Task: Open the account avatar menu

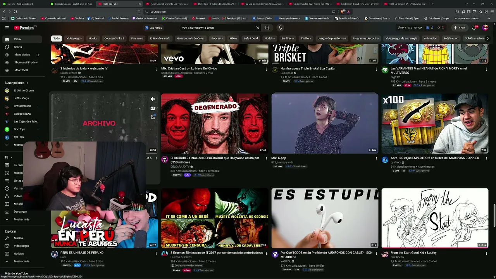Action: 485,28
